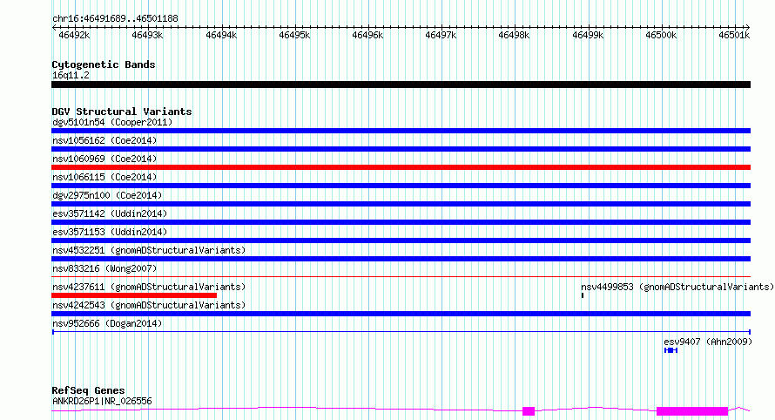
Task: Select the thin blue line of nsv952666
Action: pos(401,331)
